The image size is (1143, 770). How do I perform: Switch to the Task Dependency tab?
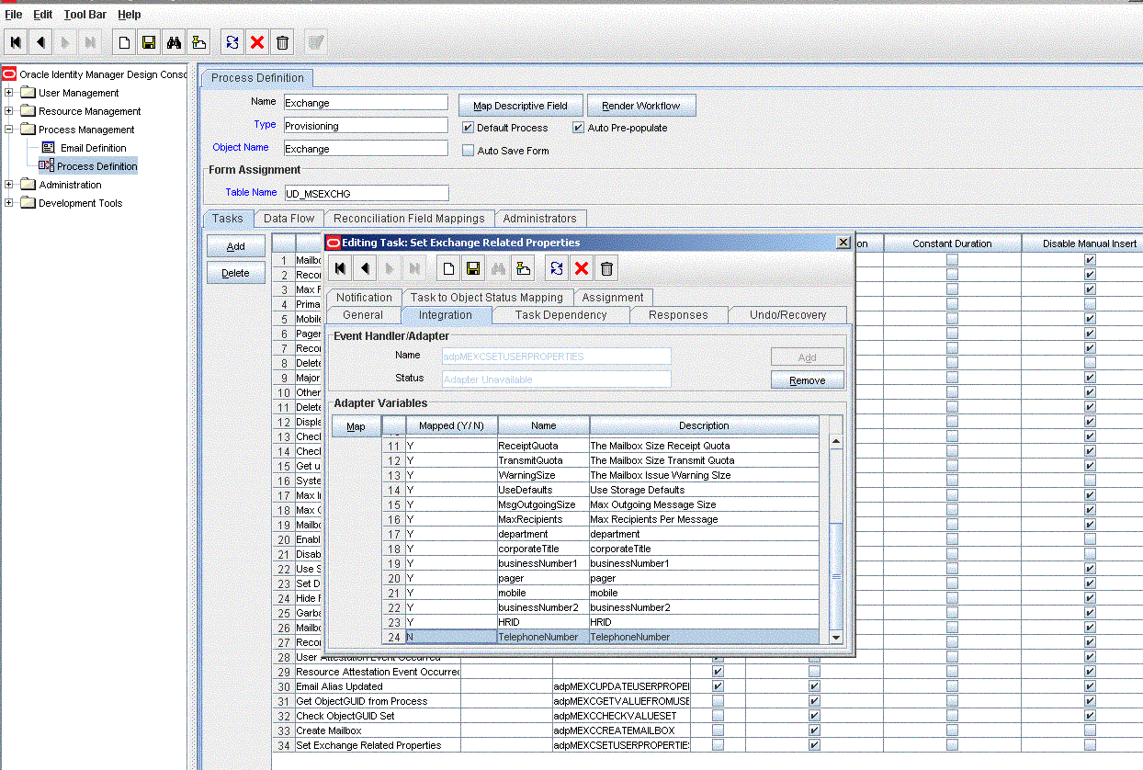560,315
